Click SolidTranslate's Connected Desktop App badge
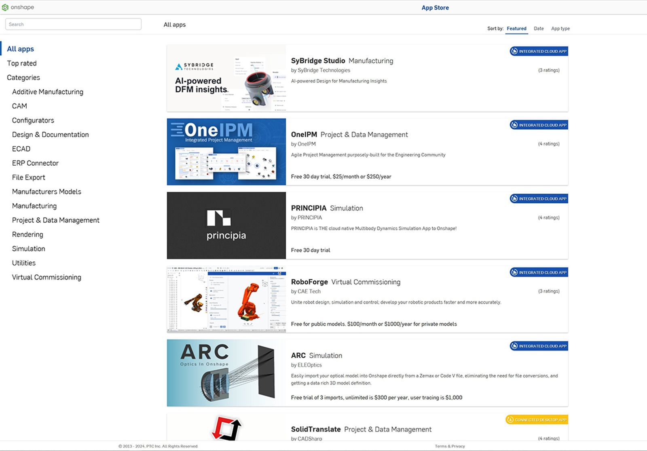 tap(537, 420)
